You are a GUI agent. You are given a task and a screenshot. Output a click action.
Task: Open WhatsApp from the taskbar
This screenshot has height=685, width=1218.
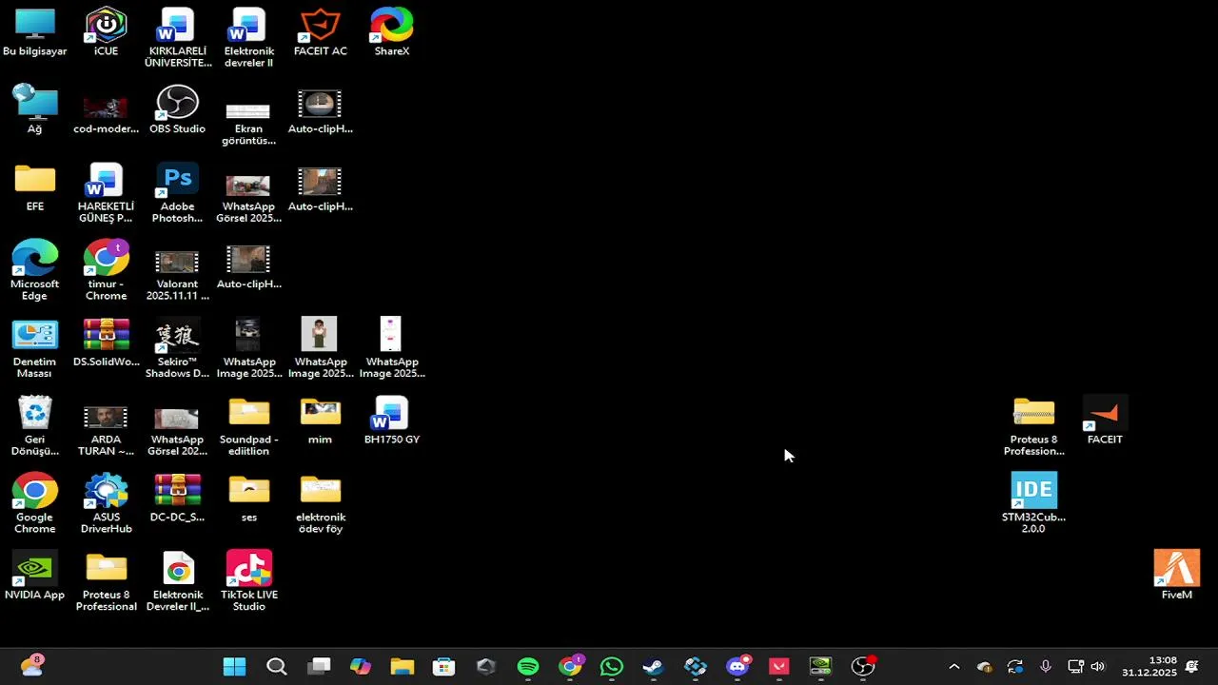[x=612, y=667]
